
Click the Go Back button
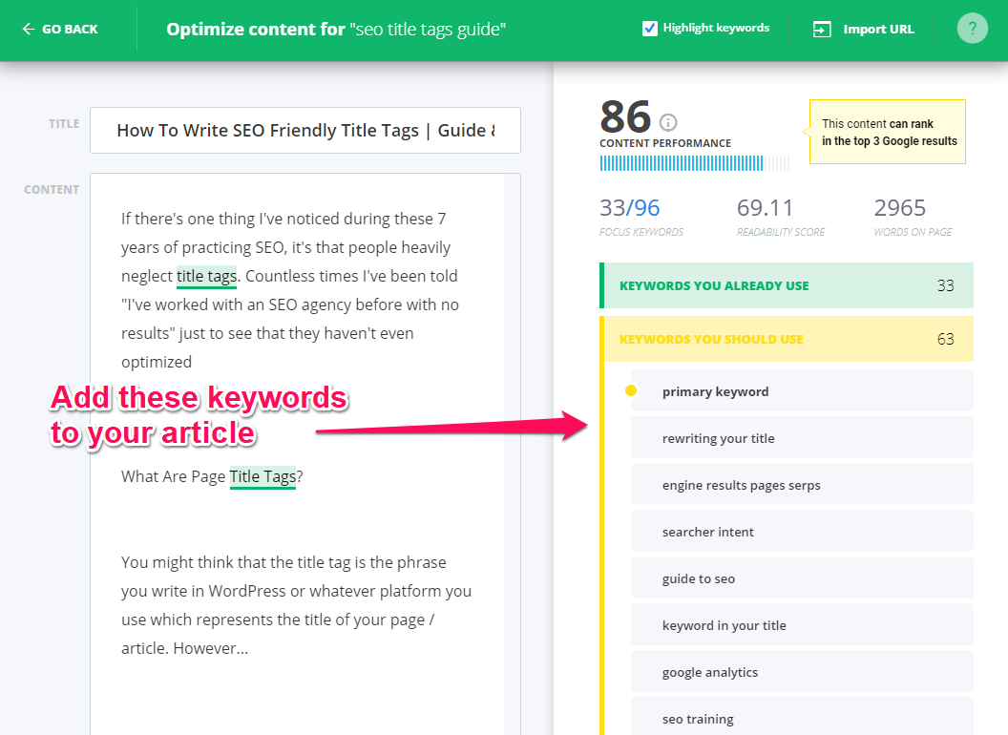pos(59,29)
